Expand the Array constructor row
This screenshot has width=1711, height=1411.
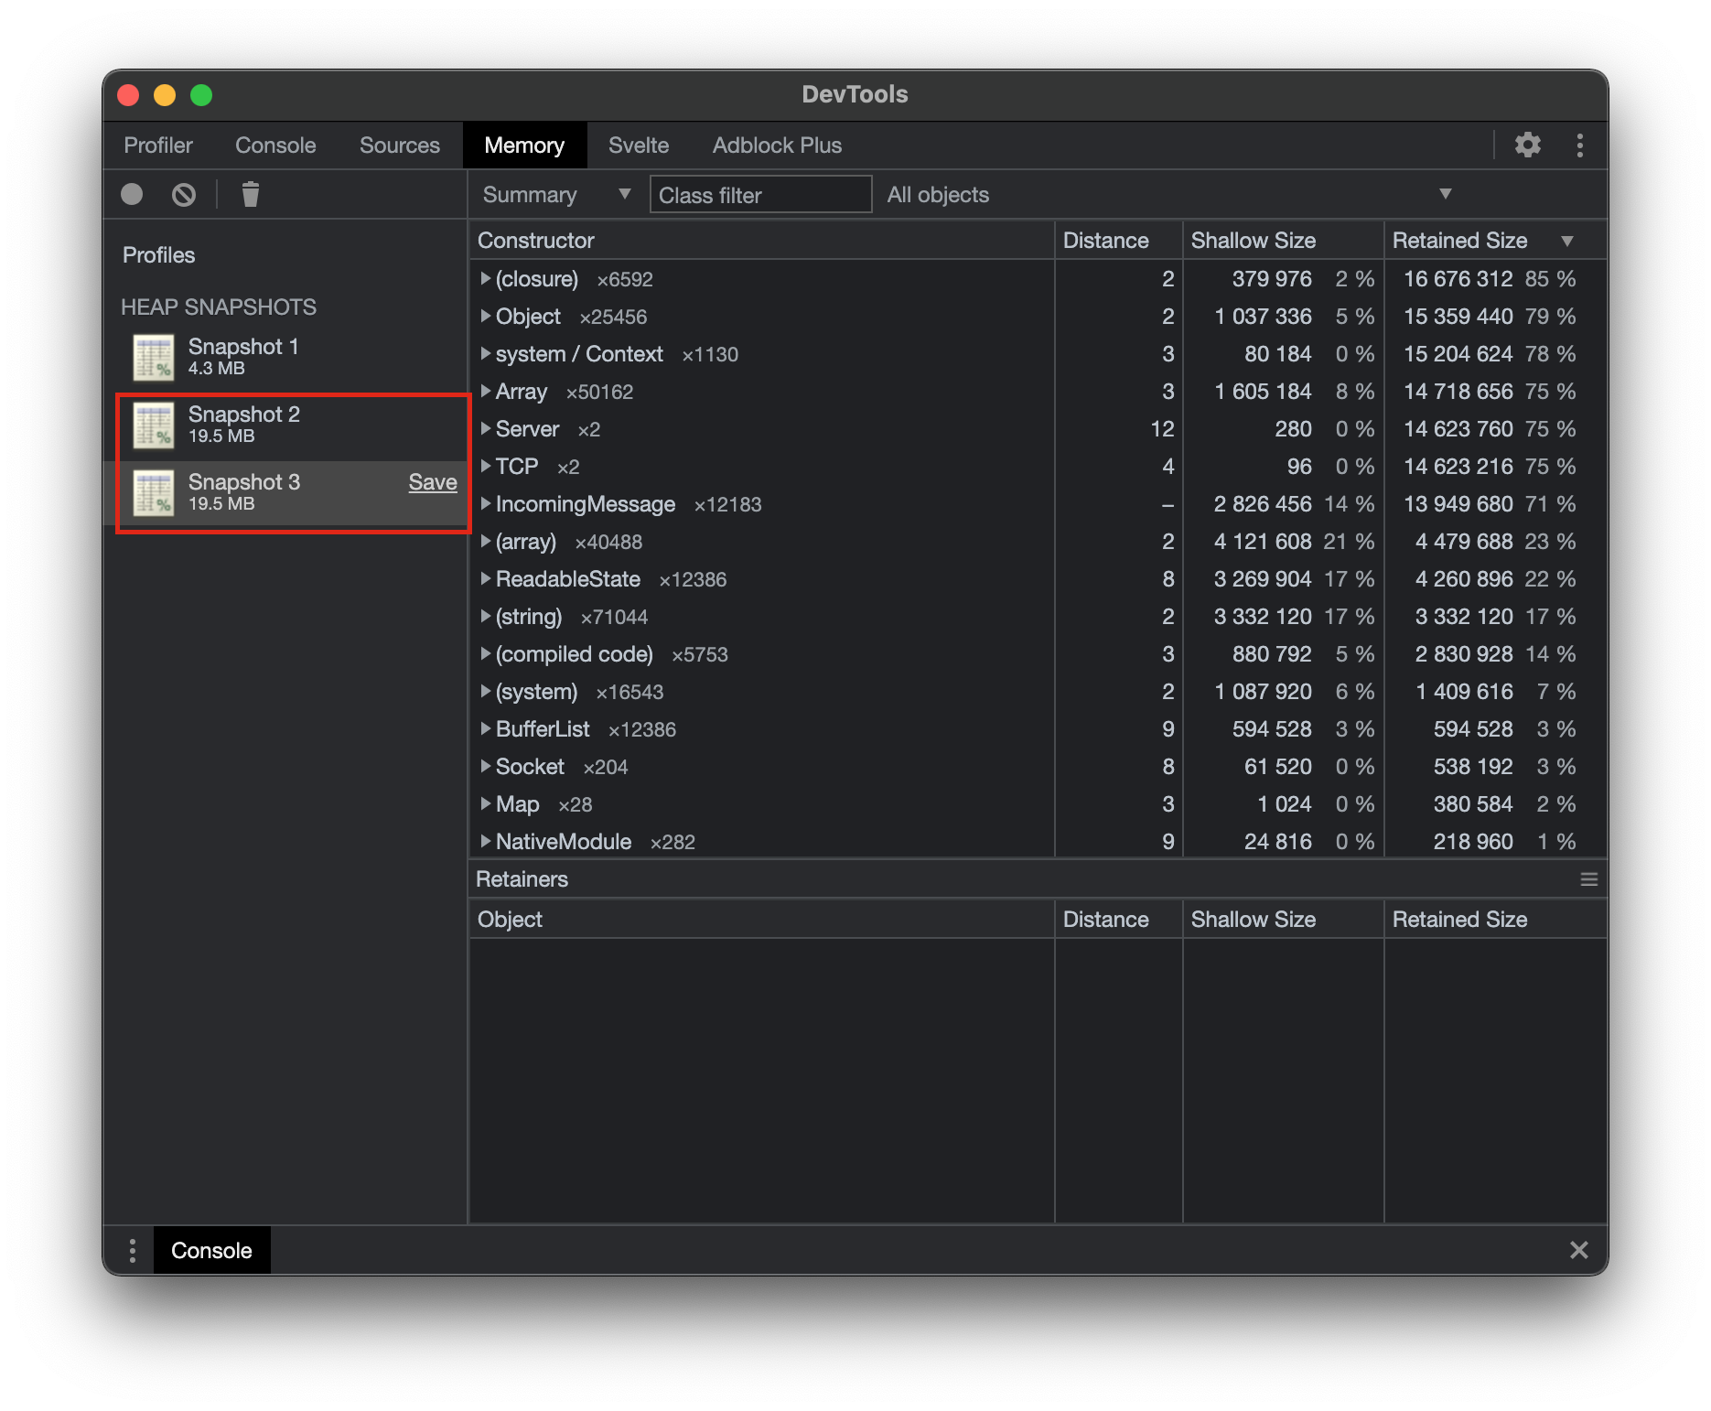(486, 391)
